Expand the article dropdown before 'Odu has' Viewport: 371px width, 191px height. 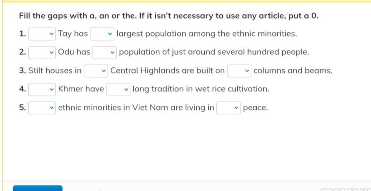coord(42,52)
